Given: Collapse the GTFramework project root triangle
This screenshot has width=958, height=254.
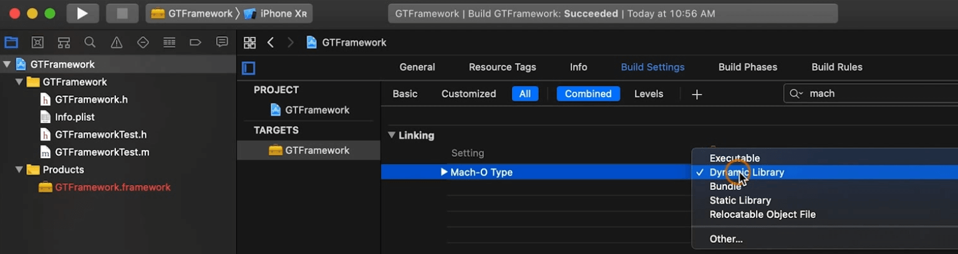Looking at the screenshot, I should click(x=7, y=64).
